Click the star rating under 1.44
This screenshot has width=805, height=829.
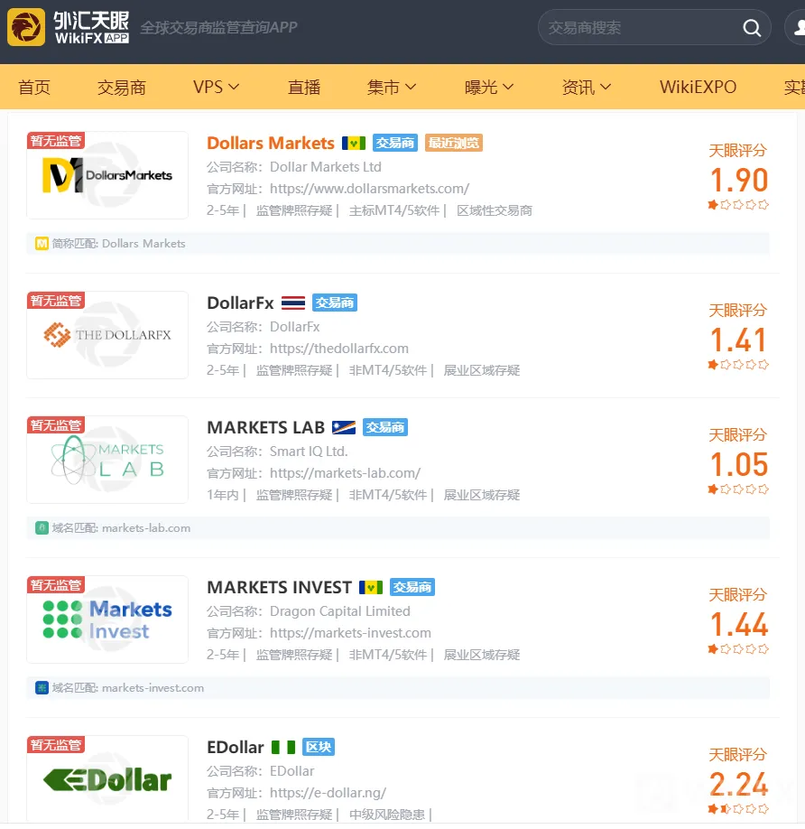click(x=738, y=648)
